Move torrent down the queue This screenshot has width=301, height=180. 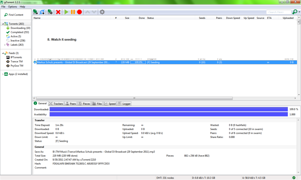pyautogui.click(x=94, y=12)
